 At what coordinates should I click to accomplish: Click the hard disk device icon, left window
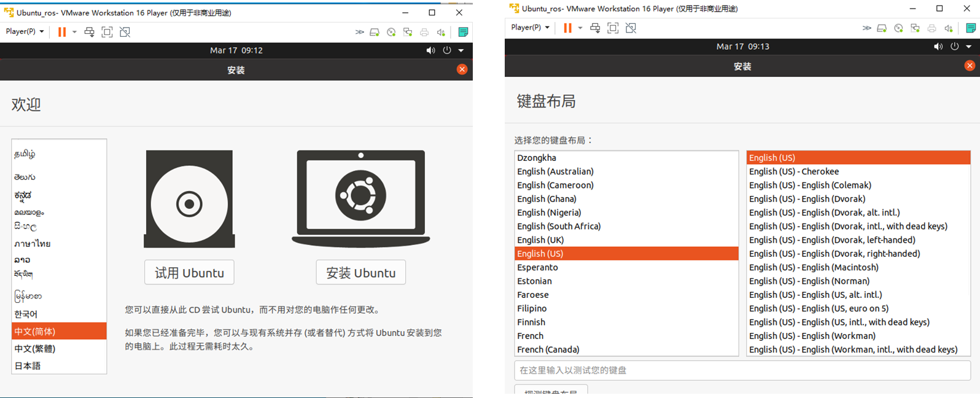tap(375, 32)
